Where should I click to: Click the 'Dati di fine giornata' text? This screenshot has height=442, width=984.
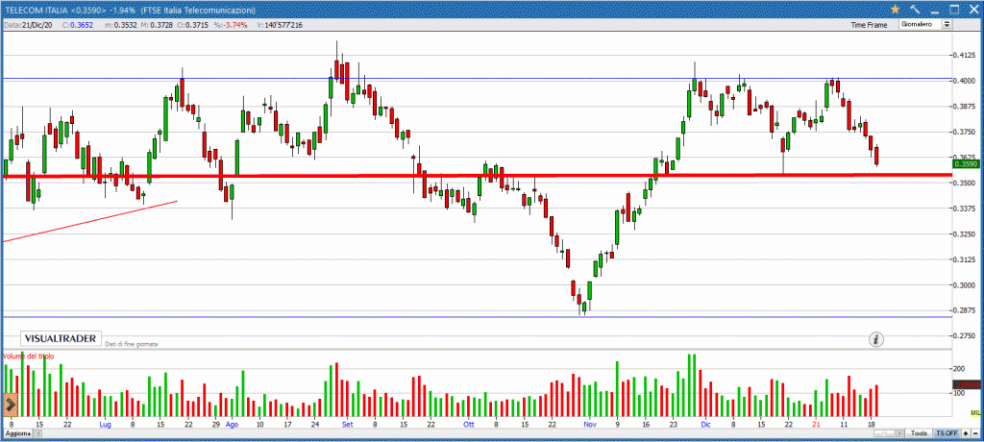[x=131, y=344]
